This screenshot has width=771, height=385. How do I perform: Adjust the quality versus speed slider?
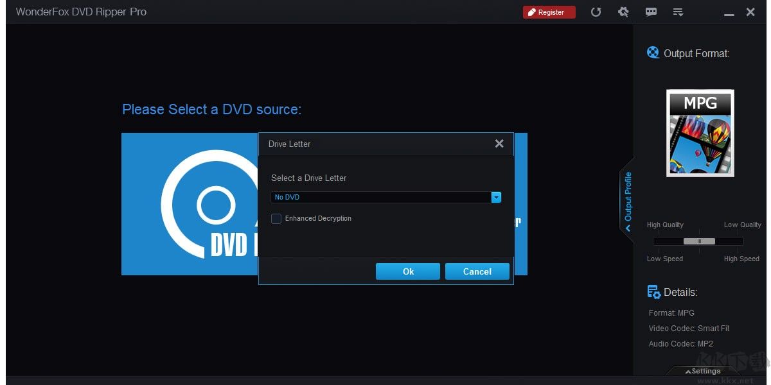click(x=699, y=241)
